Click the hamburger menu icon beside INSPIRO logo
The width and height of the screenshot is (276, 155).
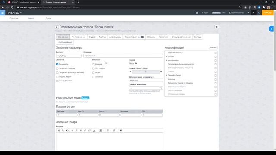point(3,13)
